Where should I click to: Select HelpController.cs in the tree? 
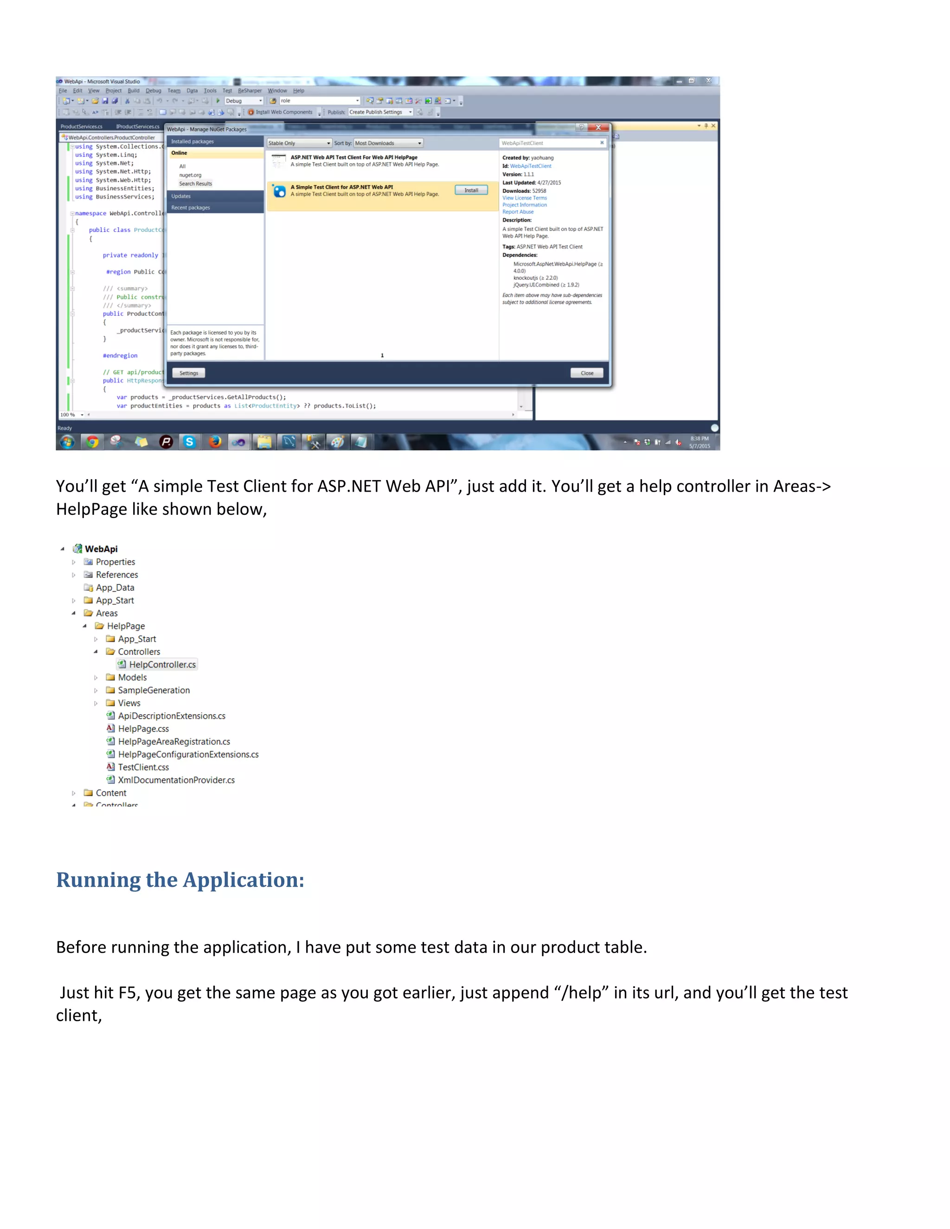pyautogui.click(x=157, y=665)
